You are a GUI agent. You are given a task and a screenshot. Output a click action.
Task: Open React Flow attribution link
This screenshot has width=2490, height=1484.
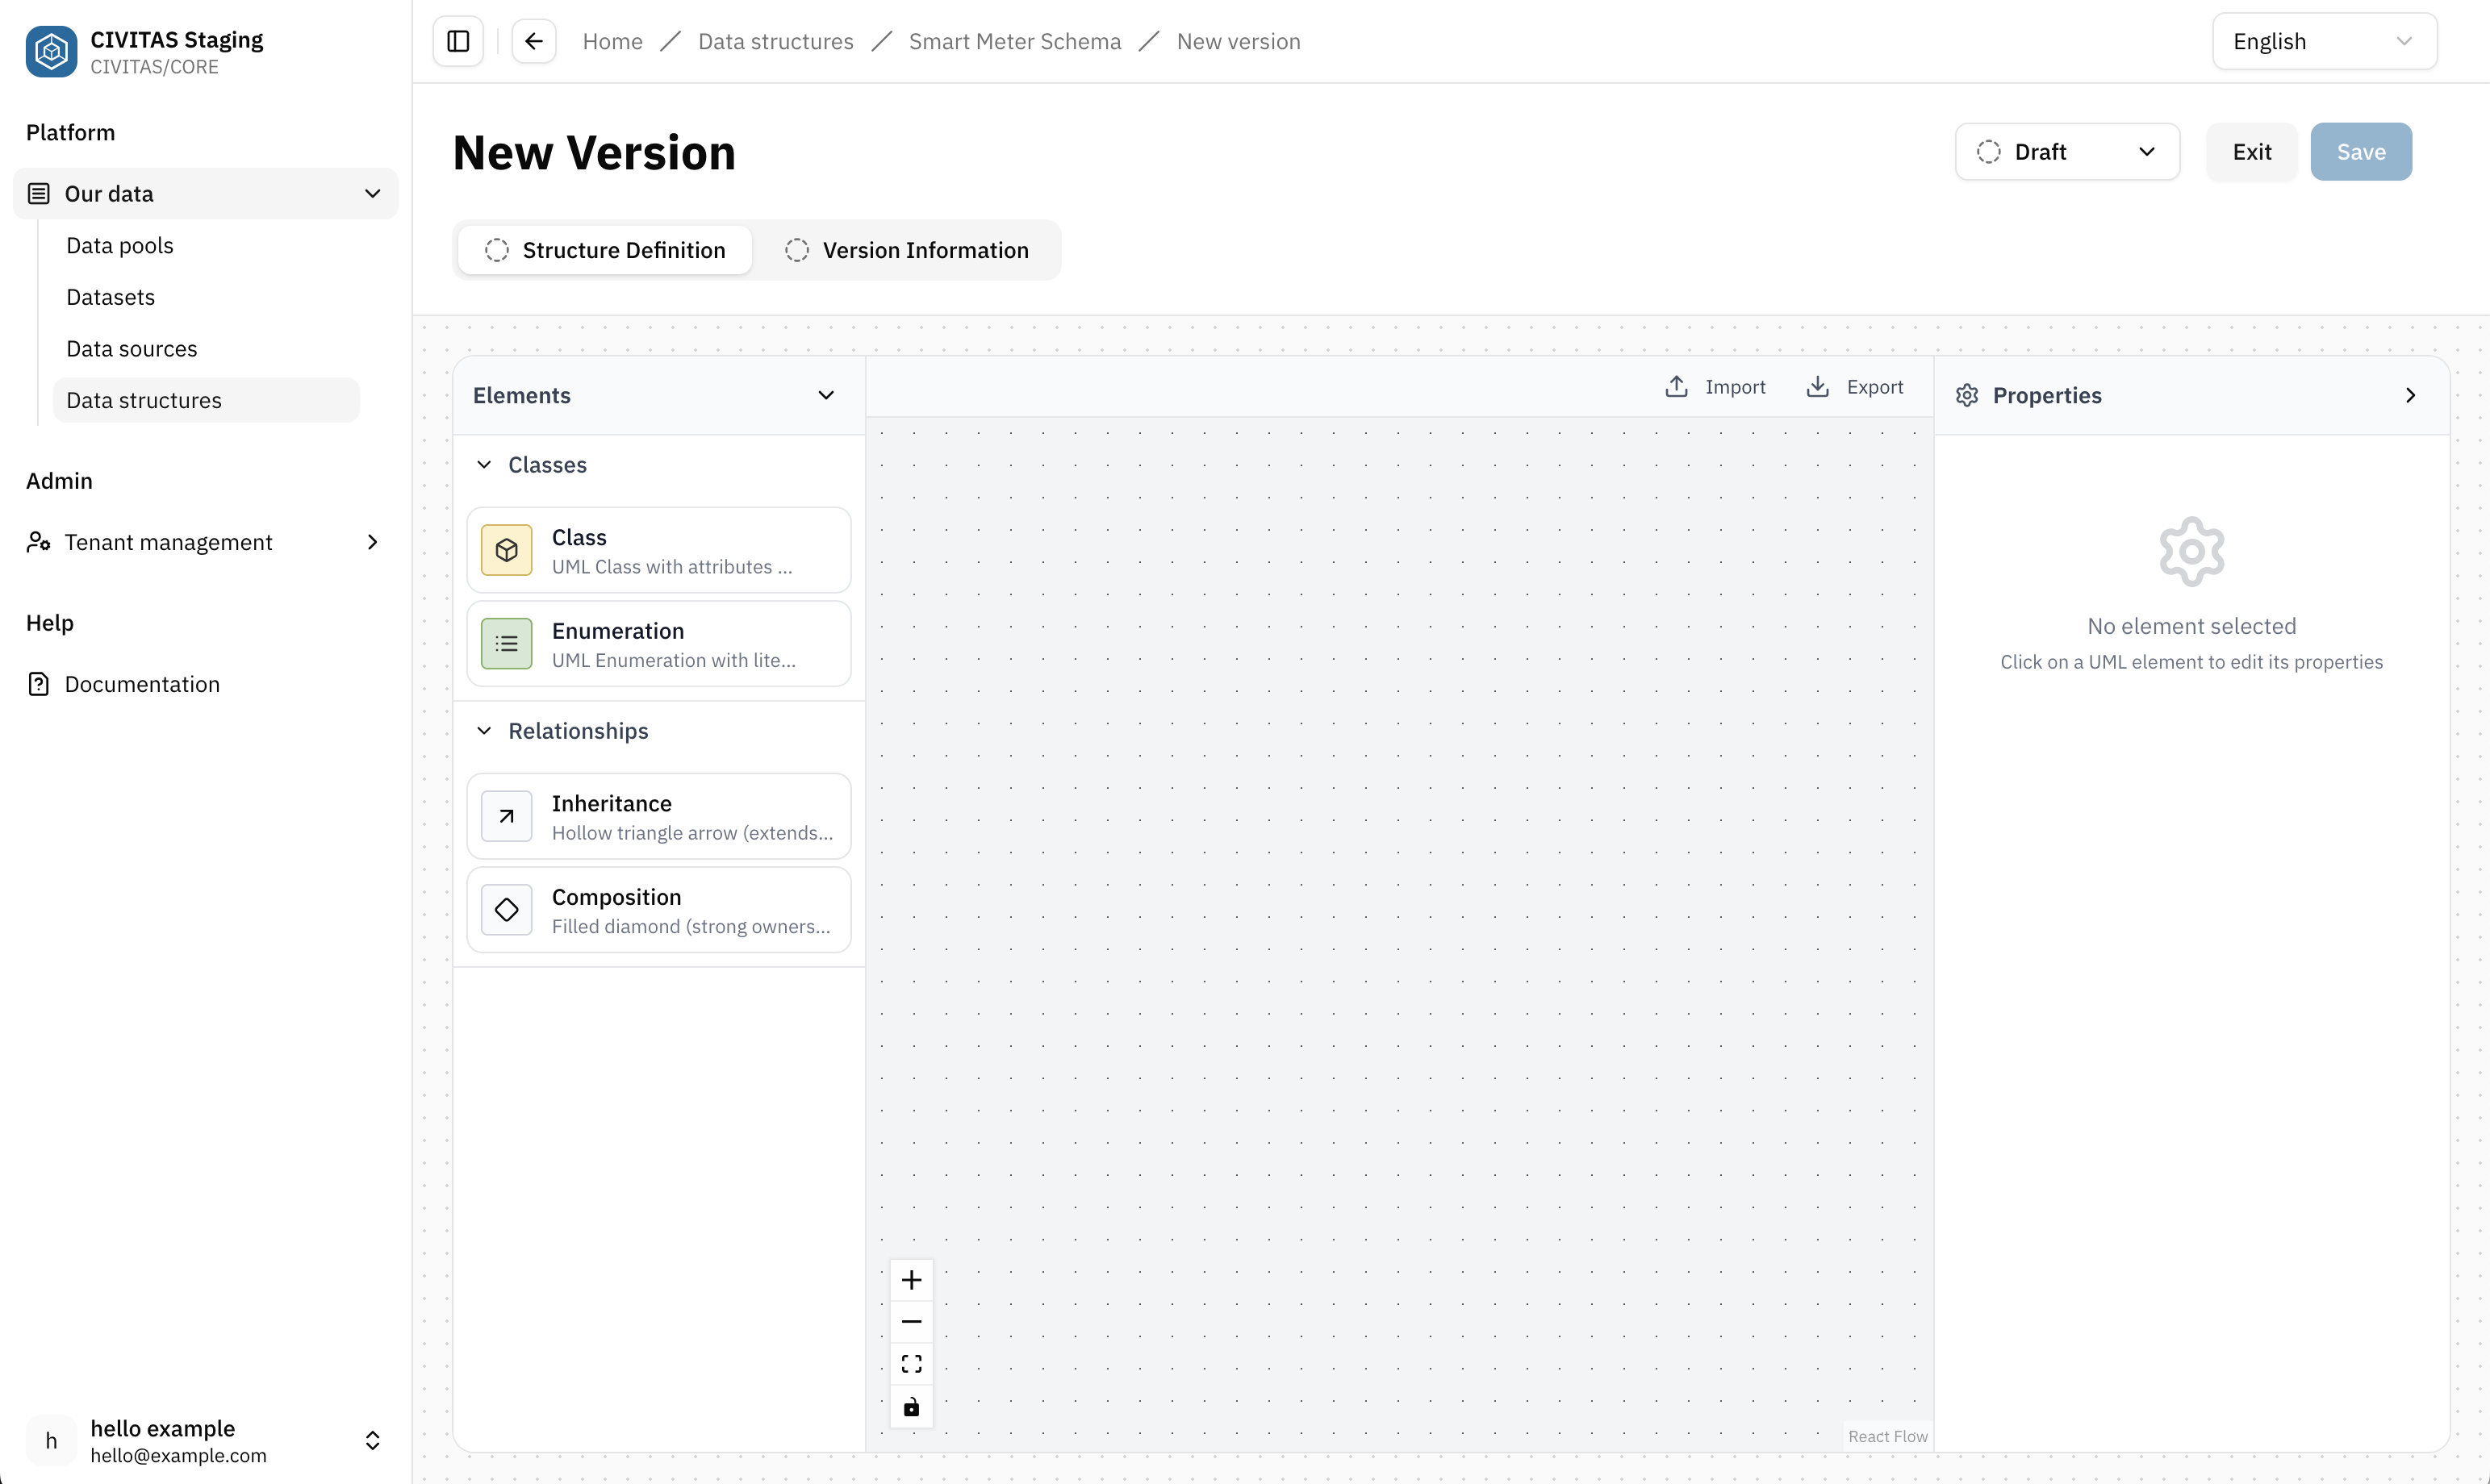[1886, 1436]
